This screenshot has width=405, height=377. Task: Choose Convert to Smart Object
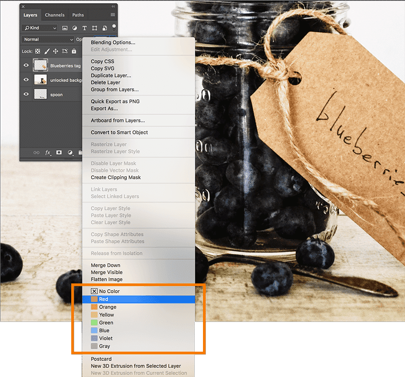[119, 132]
